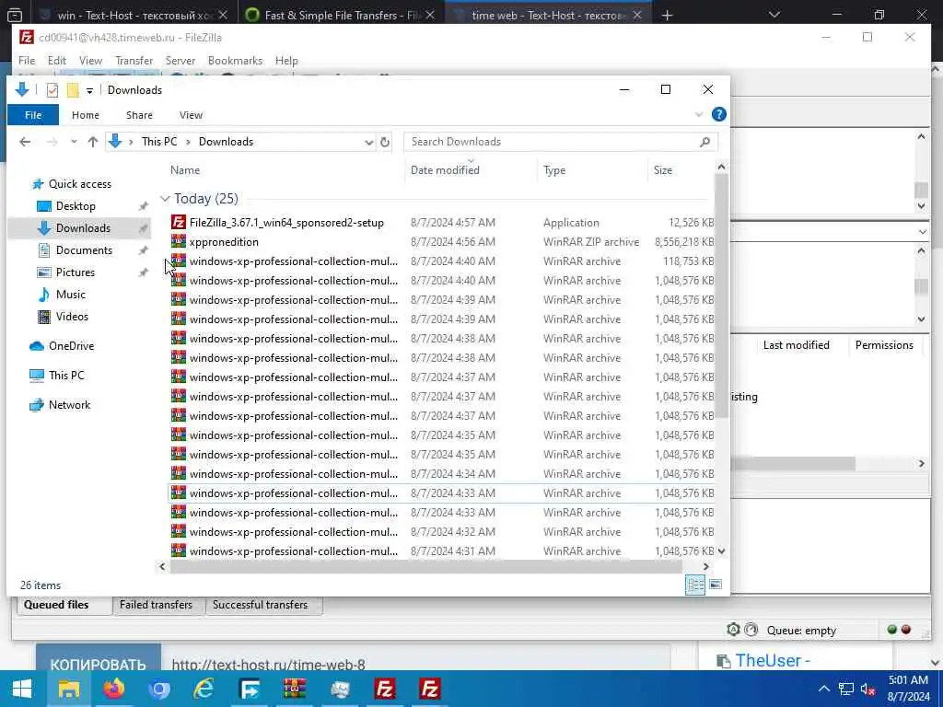Sort by Type column header

point(592,170)
